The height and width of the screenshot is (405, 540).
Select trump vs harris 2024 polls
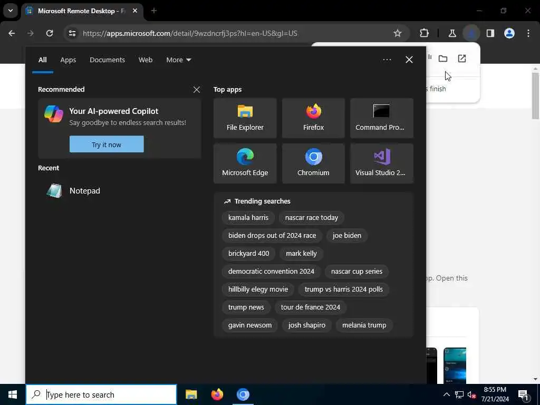pos(344,290)
